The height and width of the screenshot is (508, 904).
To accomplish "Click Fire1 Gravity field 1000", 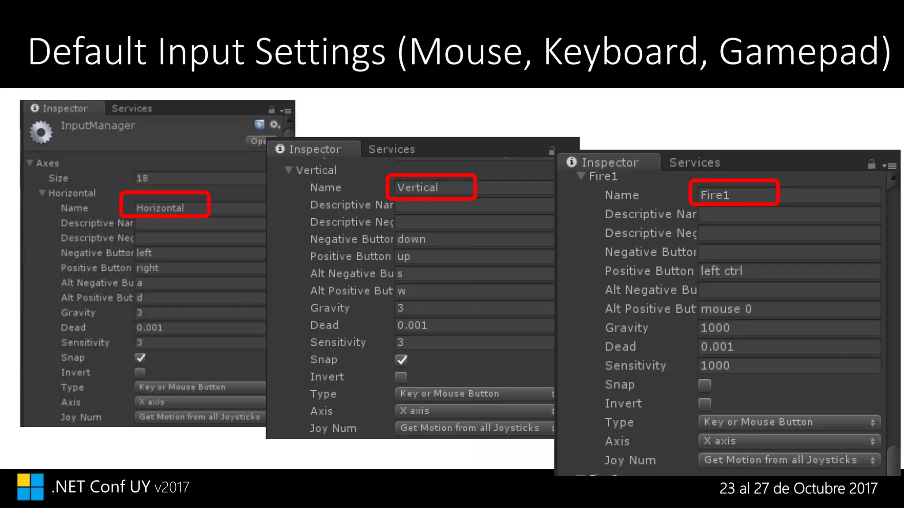I will click(790, 328).
